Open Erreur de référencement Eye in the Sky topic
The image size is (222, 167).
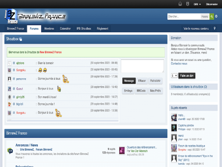click(195, 158)
